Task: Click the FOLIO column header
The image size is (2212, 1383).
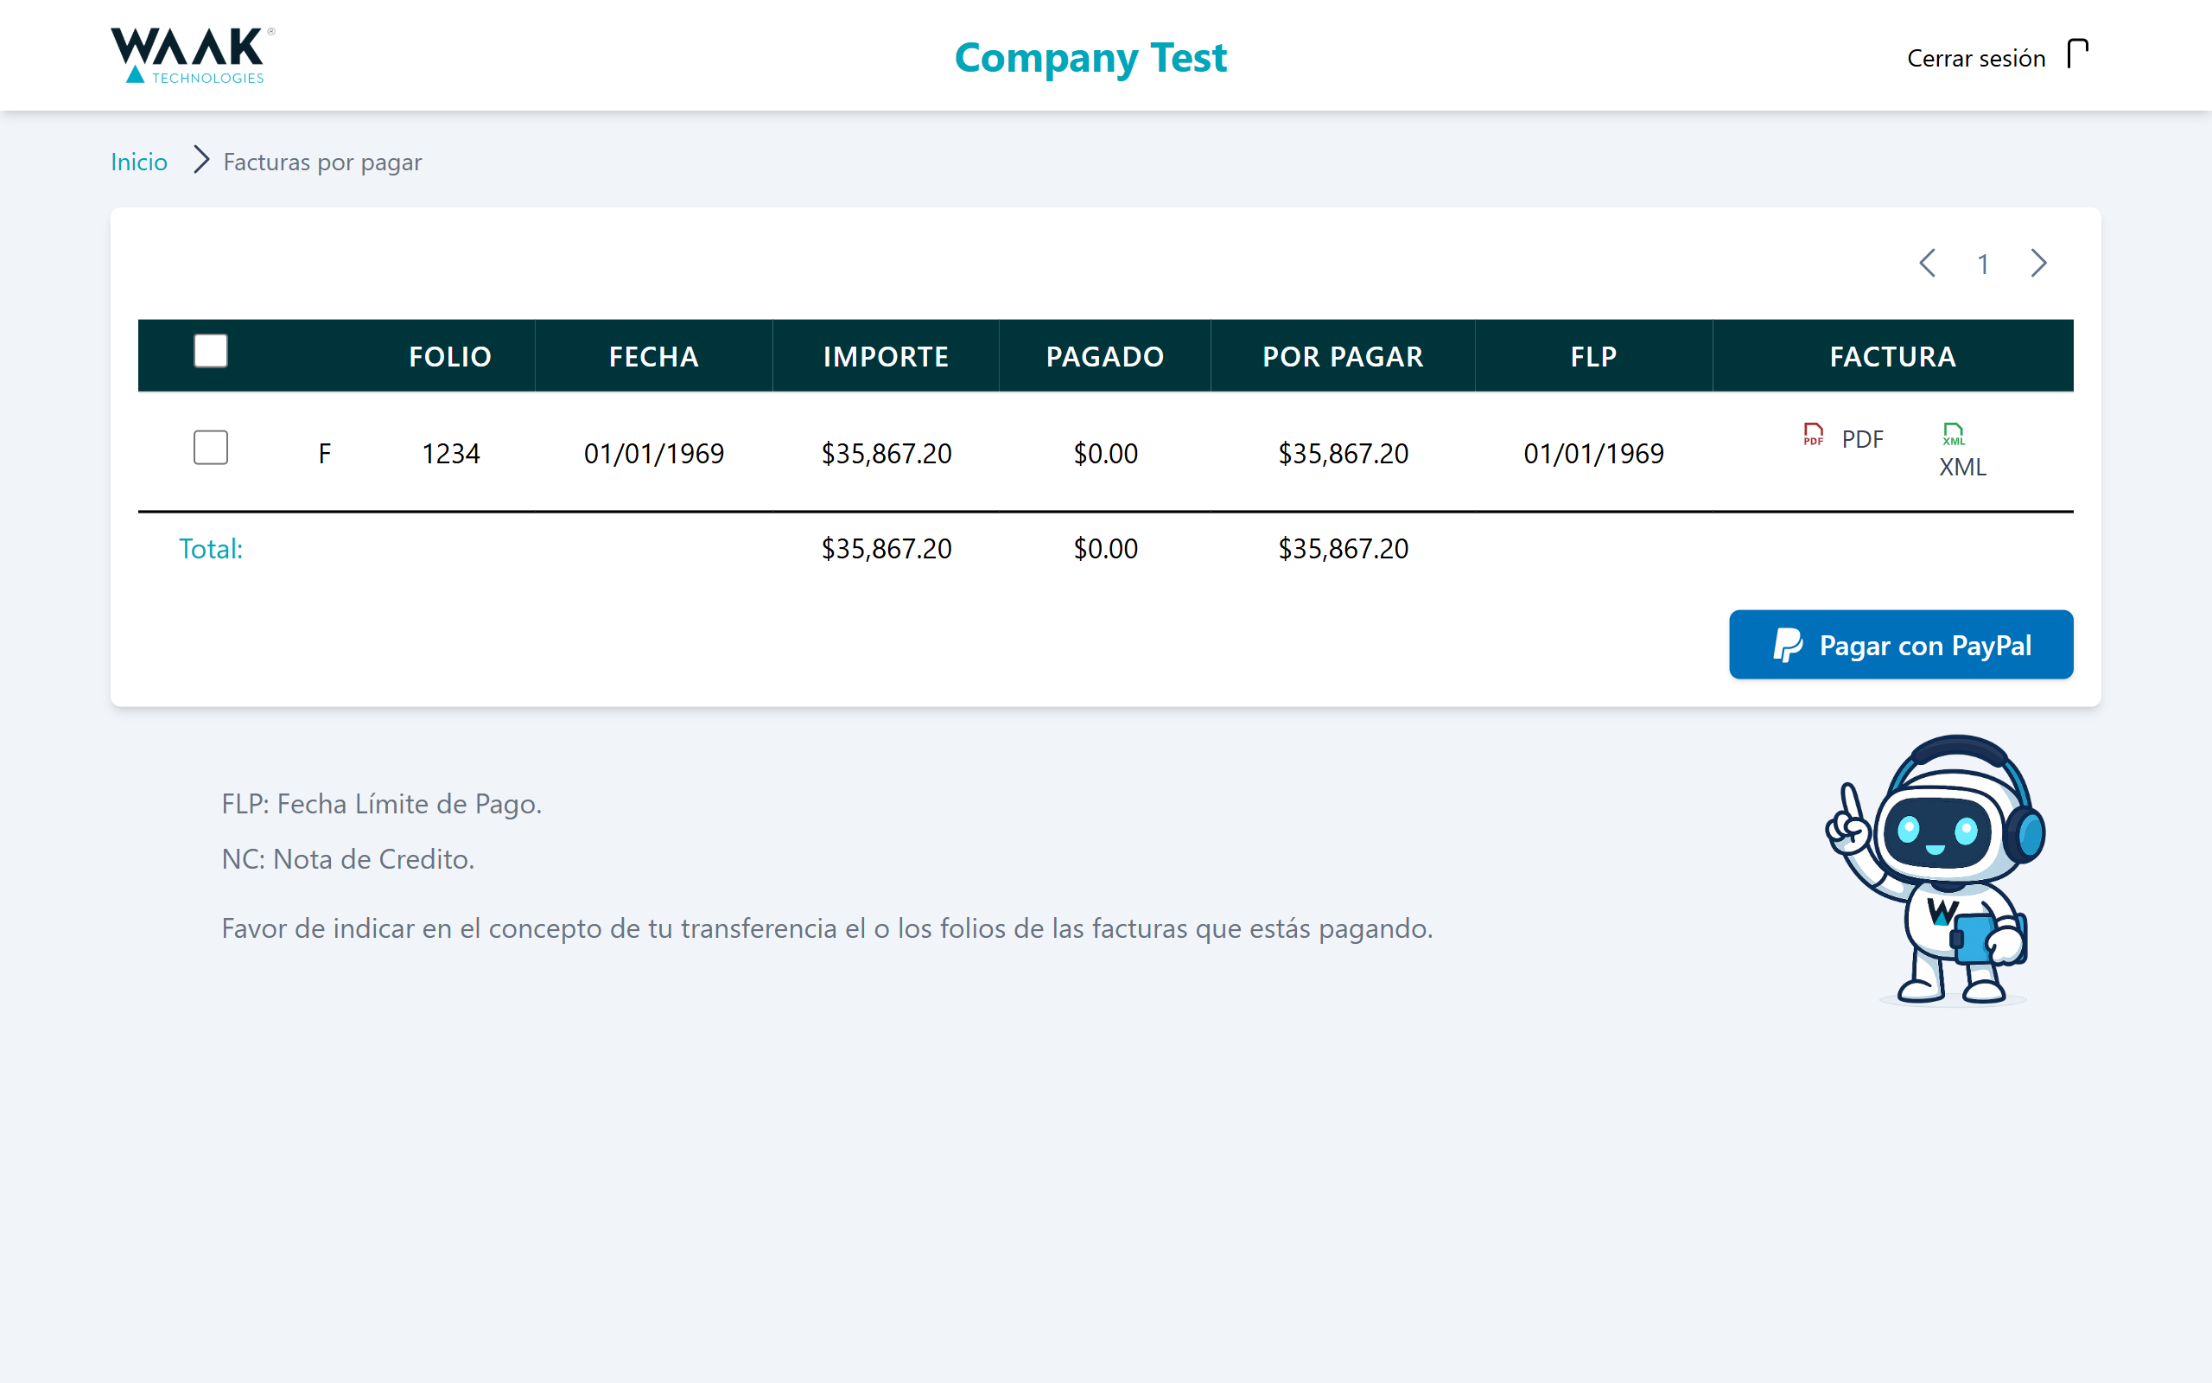Action: (x=449, y=357)
